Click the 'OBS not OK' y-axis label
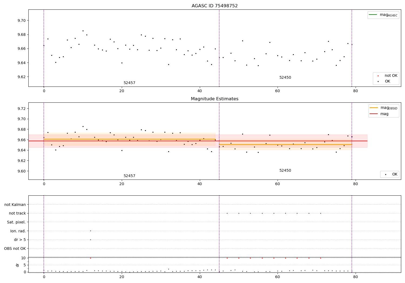The height and width of the screenshot is (283, 405). (x=15, y=249)
